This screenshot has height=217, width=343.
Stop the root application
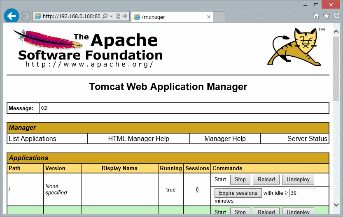point(240,180)
